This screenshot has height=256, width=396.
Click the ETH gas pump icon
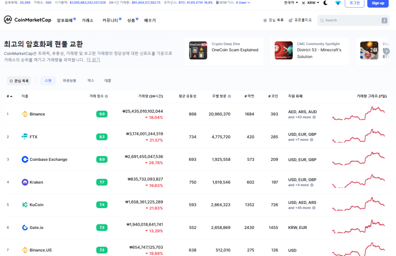pyautogui.click(x=217, y=2)
